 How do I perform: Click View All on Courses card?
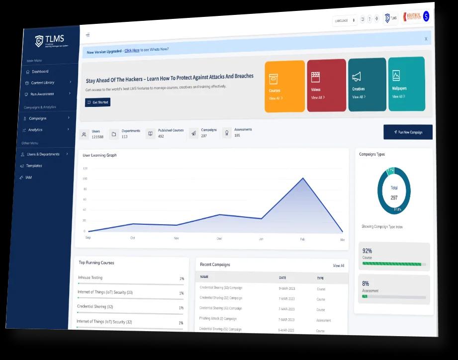tap(275, 98)
